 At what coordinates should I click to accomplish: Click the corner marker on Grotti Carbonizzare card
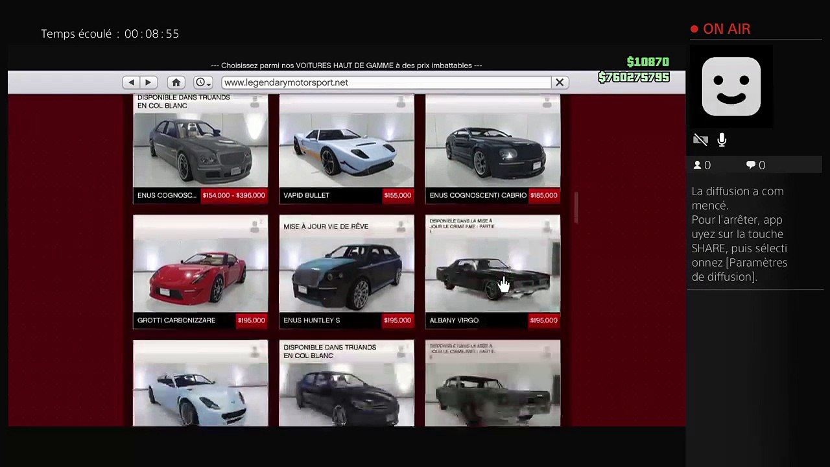click(x=255, y=225)
